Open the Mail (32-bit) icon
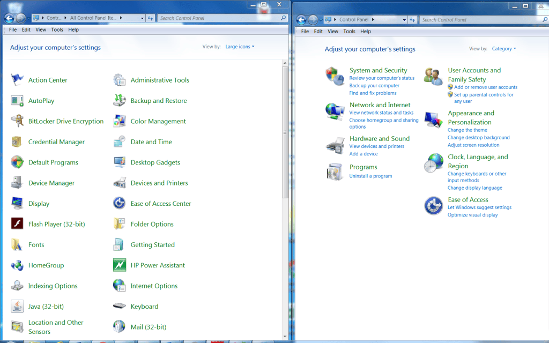 click(x=120, y=326)
